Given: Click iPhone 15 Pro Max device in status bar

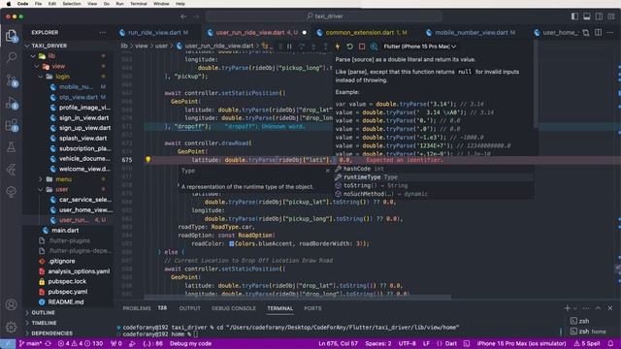Looking at the screenshot, I should [x=521, y=343].
